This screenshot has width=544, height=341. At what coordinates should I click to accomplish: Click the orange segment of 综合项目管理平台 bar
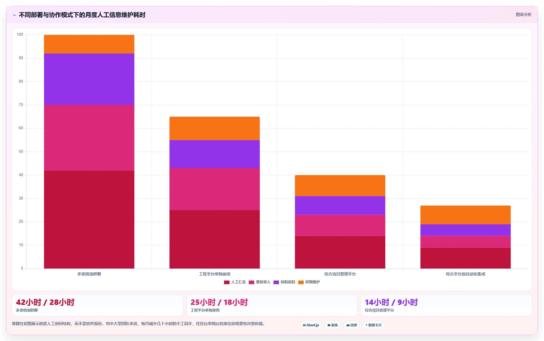[340, 186]
